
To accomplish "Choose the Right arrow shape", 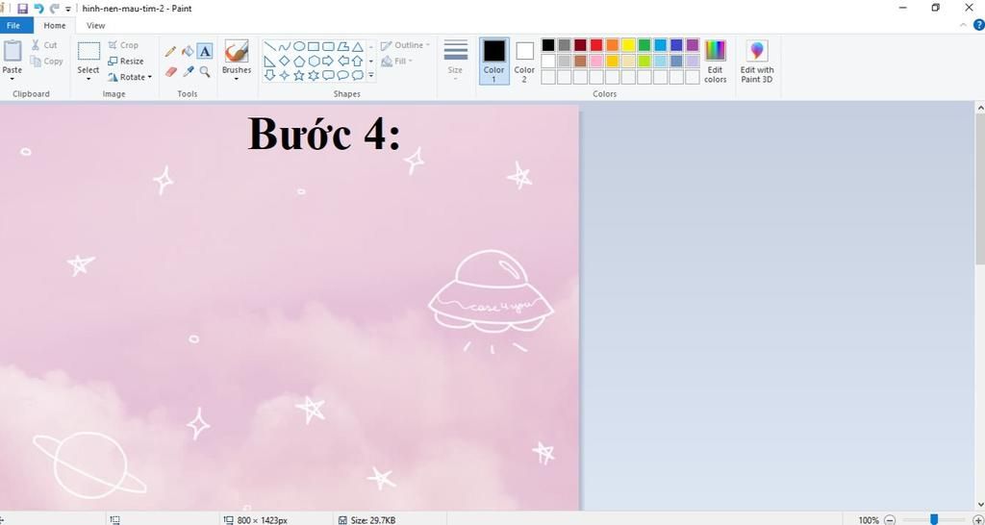I will coord(328,61).
